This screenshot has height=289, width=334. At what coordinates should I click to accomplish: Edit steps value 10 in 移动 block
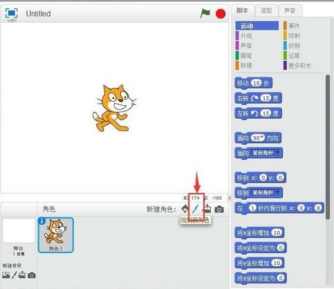tap(257, 83)
